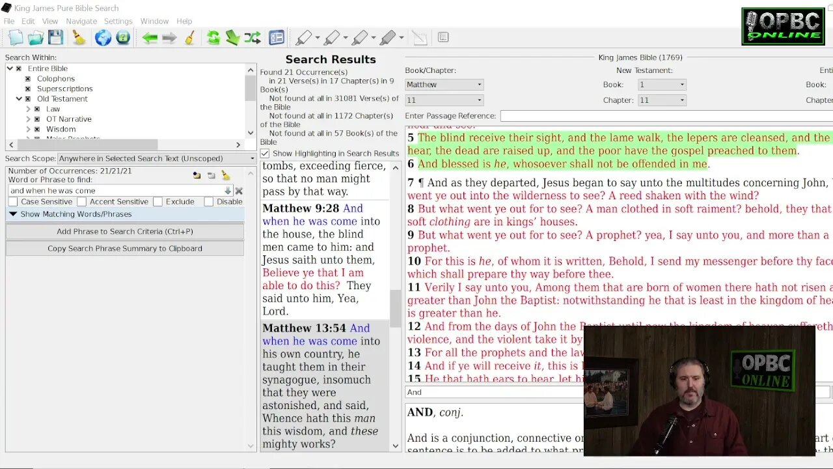Click the blue globe web icon
Screen dimensions: 833x469
coord(103,38)
